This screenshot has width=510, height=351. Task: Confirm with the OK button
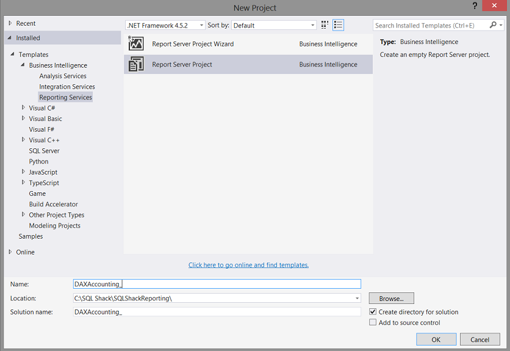(436, 339)
